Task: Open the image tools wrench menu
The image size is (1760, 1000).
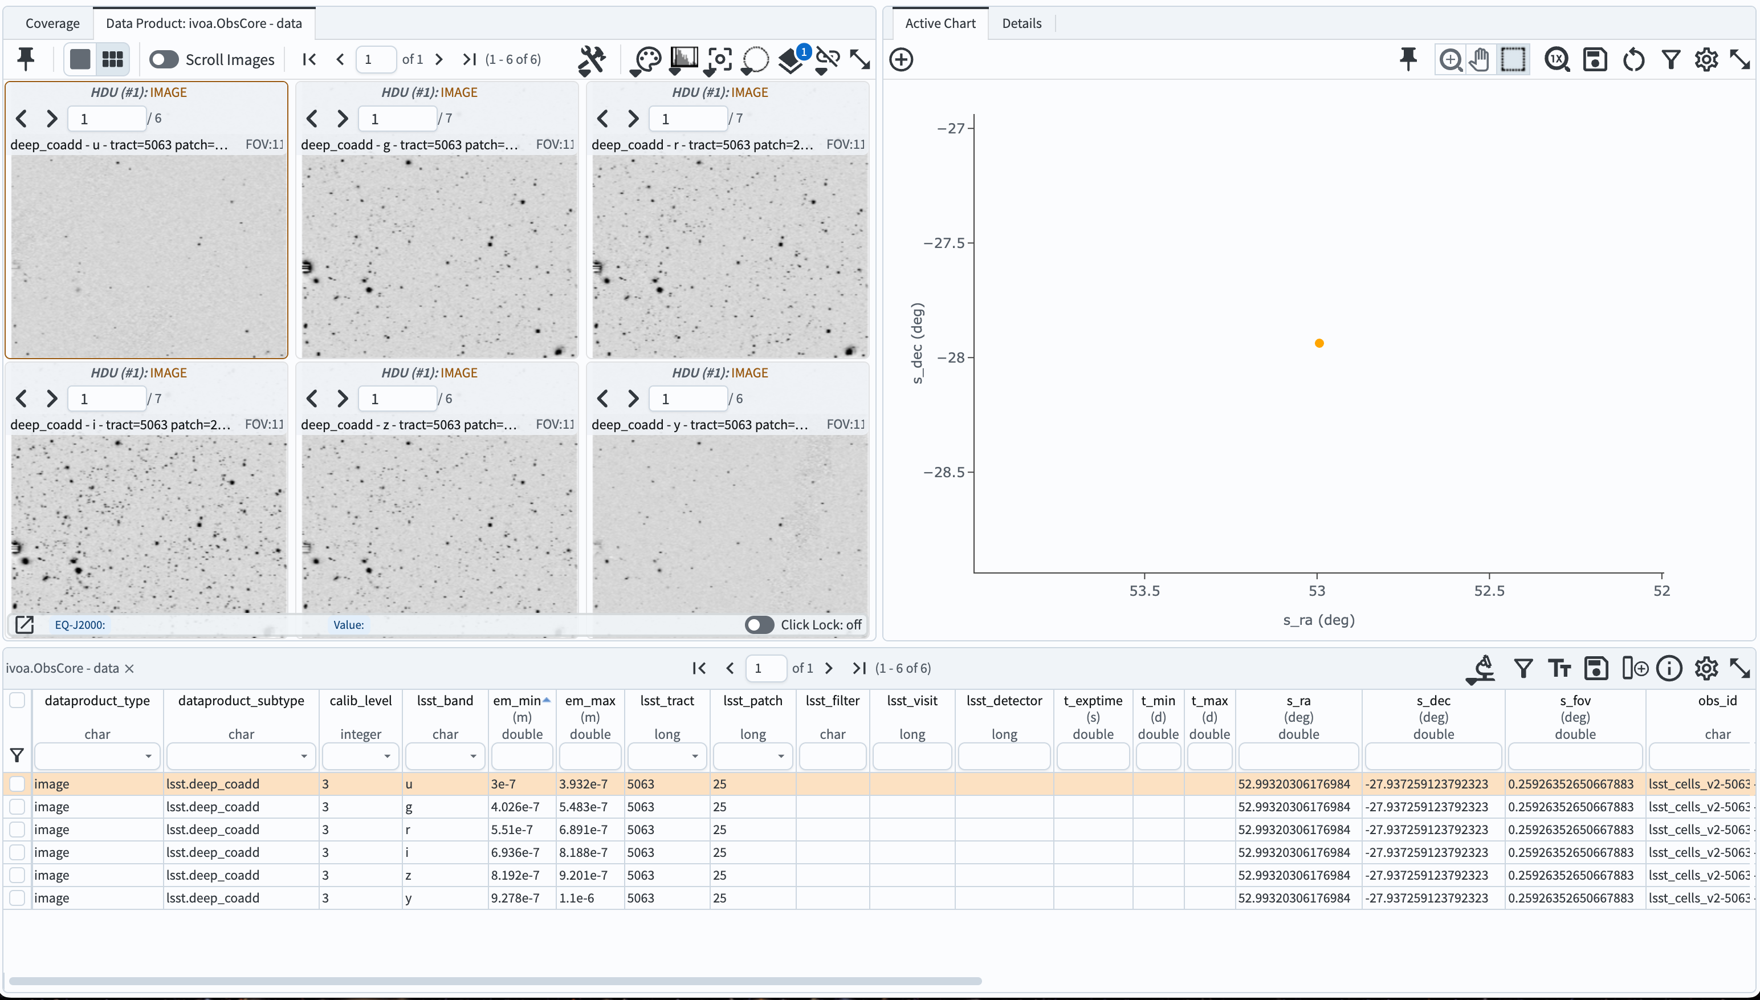Action: click(x=591, y=60)
